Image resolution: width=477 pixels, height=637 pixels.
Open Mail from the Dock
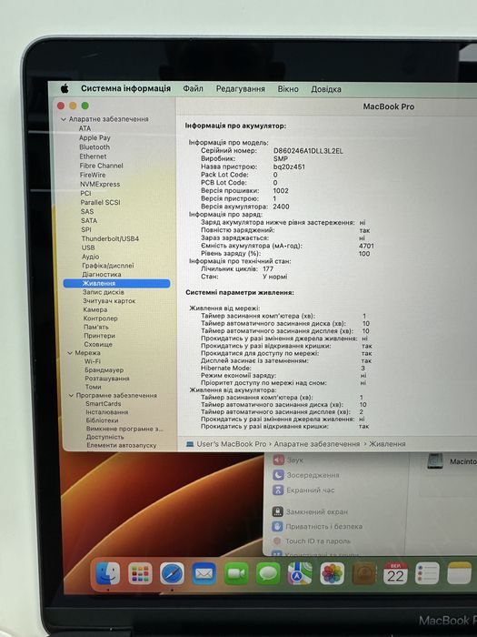click(x=204, y=573)
